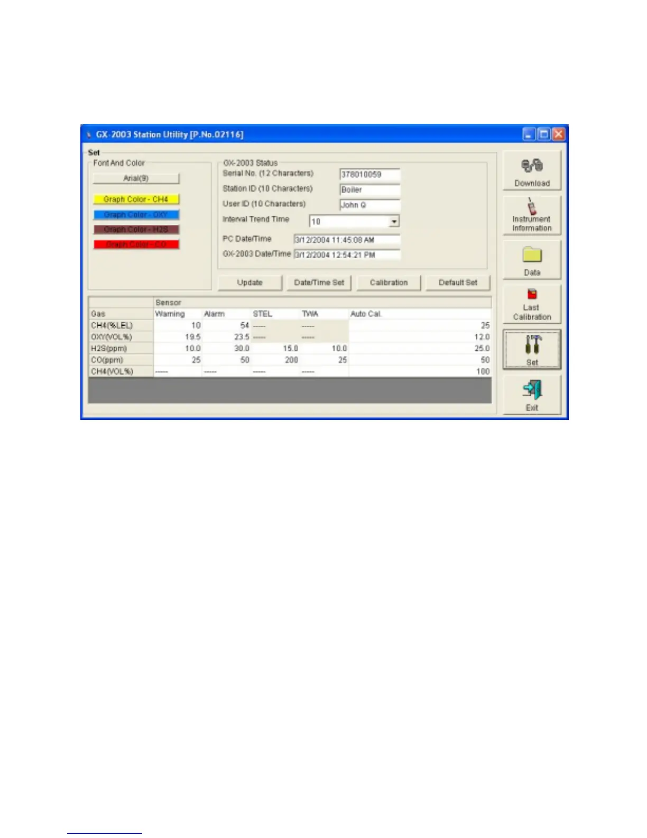The image size is (647, 838).
Task: Select CO STEL value 200
Action: 275,360
